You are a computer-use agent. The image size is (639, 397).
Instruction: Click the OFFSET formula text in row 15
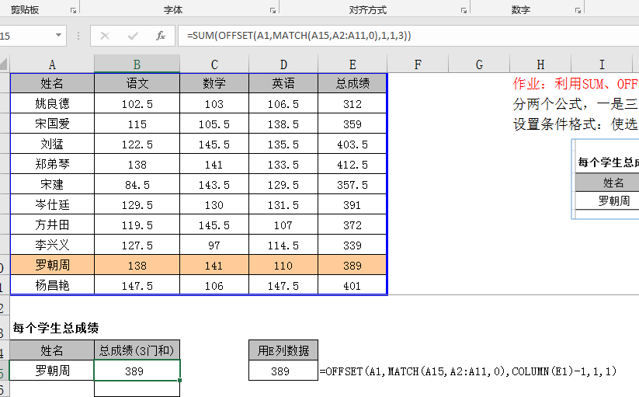[468, 371]
